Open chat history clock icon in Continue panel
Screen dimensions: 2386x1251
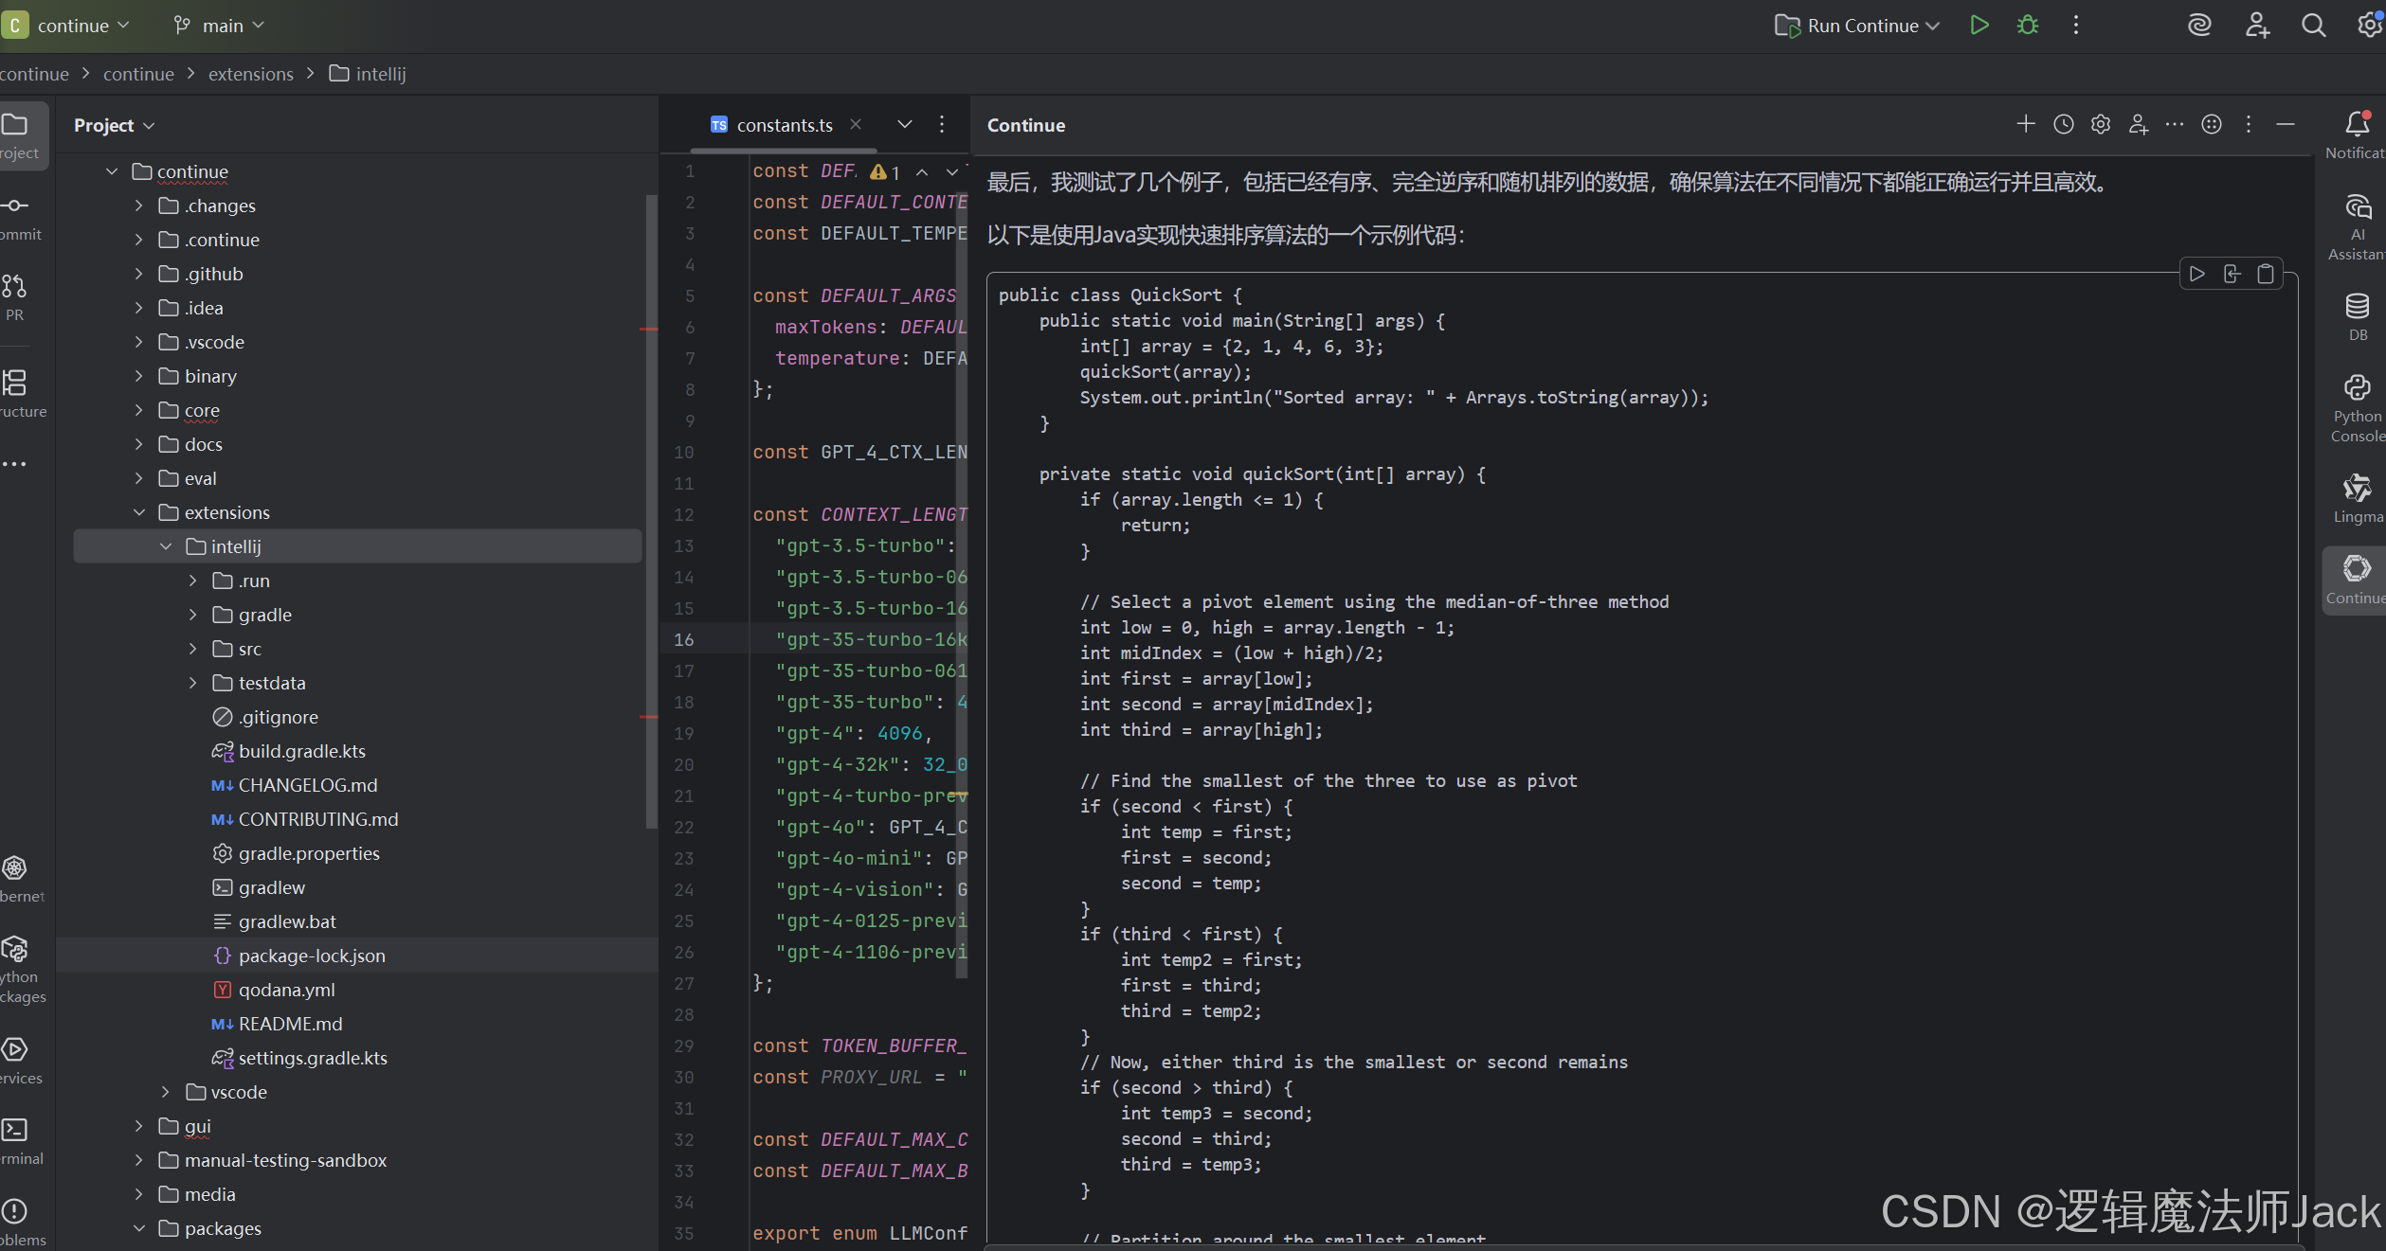click(2063, 125)
